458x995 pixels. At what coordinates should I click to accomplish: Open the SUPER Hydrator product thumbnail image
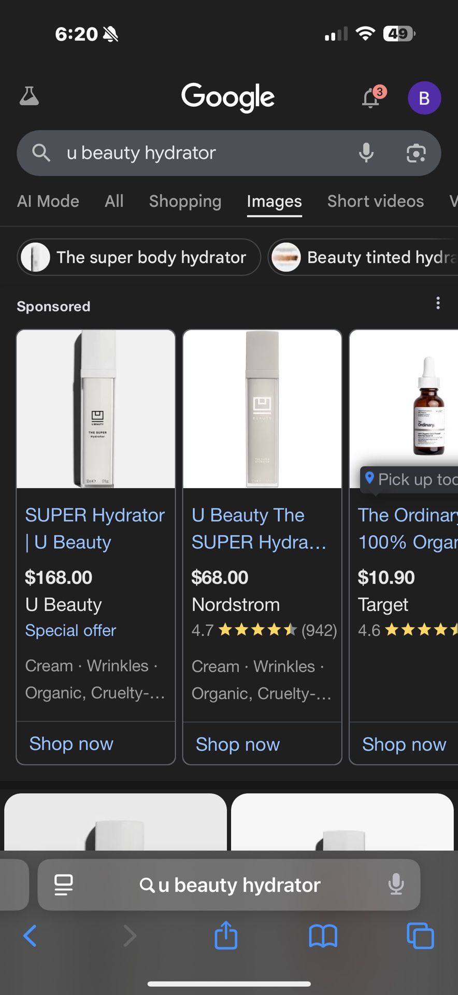pos(95,409)
